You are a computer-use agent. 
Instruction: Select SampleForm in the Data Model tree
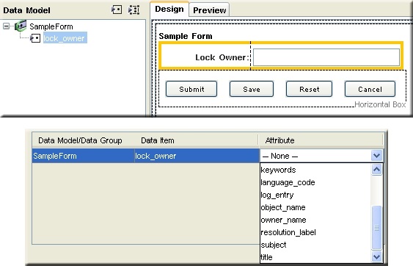pos(51,26)
